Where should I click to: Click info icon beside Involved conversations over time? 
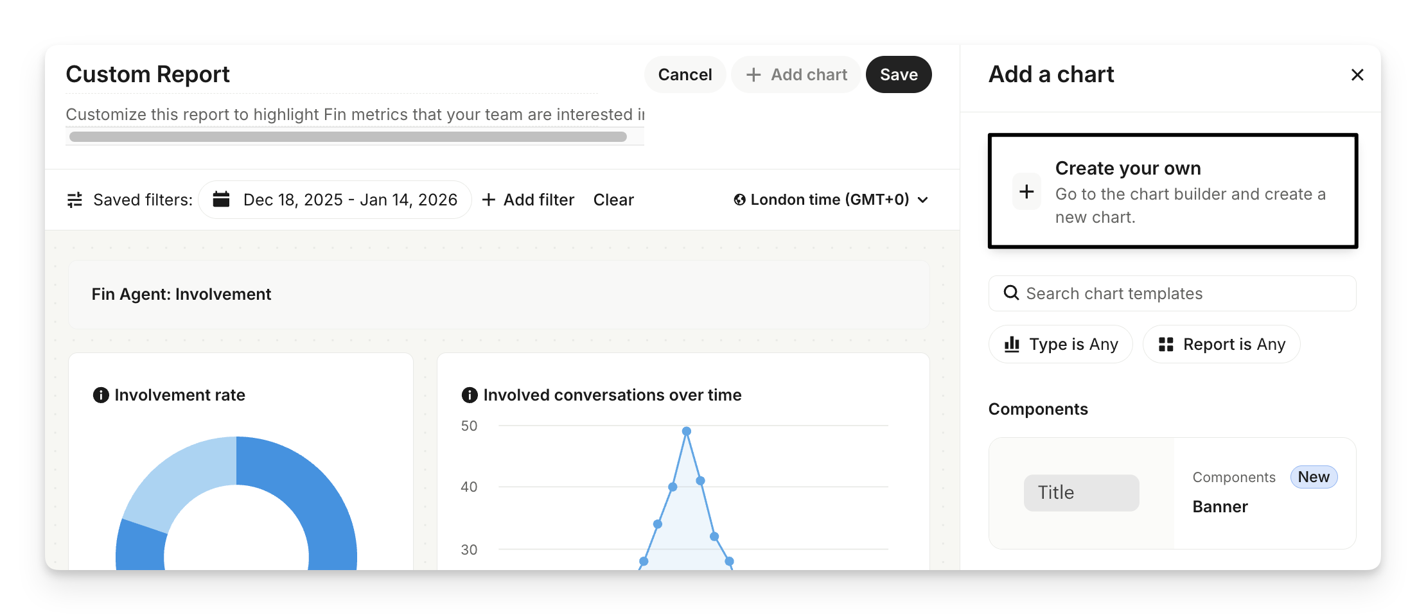tap(470, 395)
